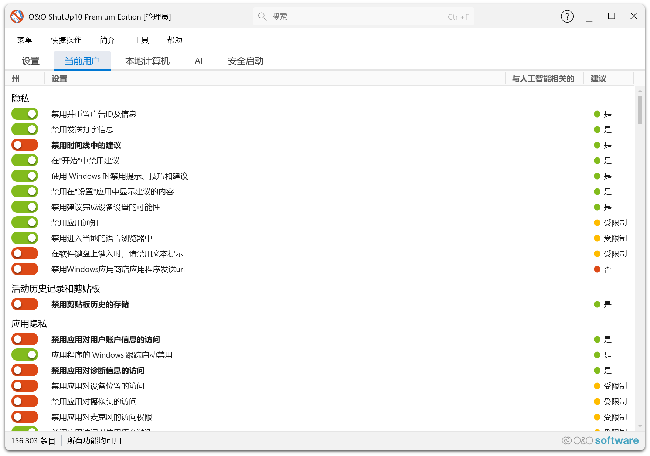Image resolution: width=650 pixels, height=456 pixels.
Task: Enable 在软件键盘上键入时，请禁用文本提示 switch
Action: [25, 253]
